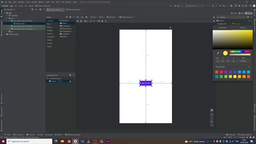The width and height of the screenshot is (256, 144).
Task: Open Visual Studio Code from the taskbar
Action: pos(82,141)
